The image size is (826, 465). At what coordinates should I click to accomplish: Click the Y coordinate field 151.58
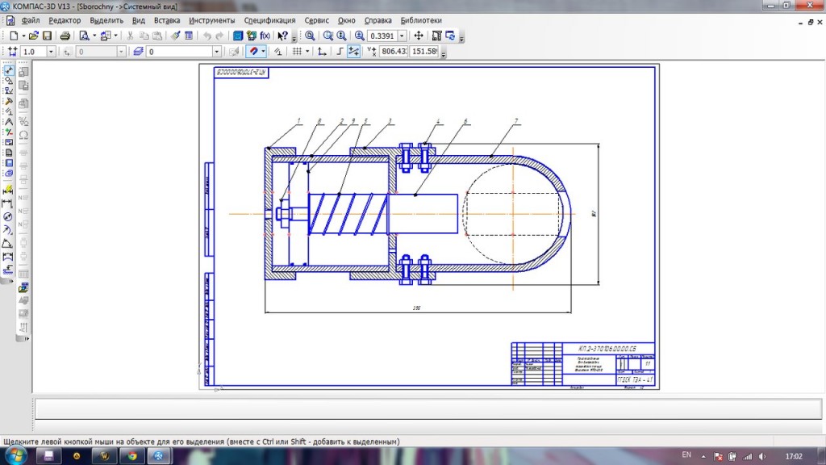pos(424,51)
